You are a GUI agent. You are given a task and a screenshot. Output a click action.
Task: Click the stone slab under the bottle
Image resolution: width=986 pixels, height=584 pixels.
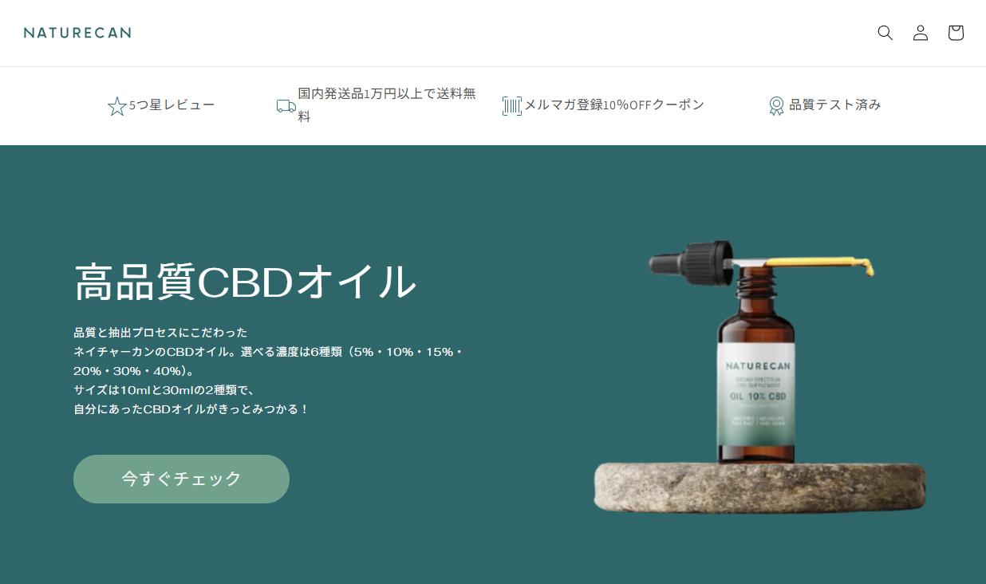(759, 486)
